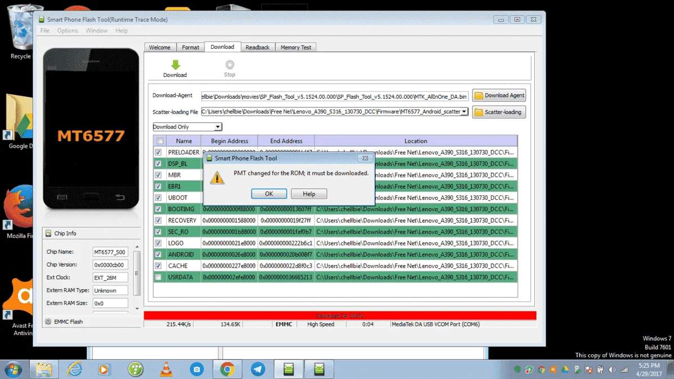Image resolution: width=674 pixels, height=379 pixels.
Task: Open the File menu
Action: click(45, 30)
